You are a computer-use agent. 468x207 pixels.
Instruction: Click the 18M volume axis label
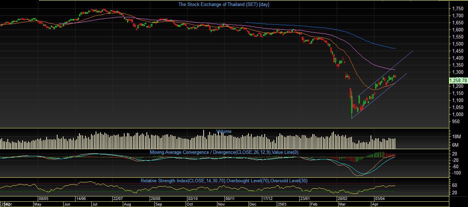[x=456, y=137]
